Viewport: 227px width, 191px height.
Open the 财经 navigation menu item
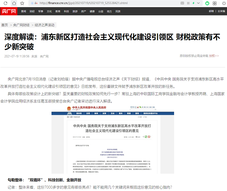pyautogui.click(x=32, y=11)
